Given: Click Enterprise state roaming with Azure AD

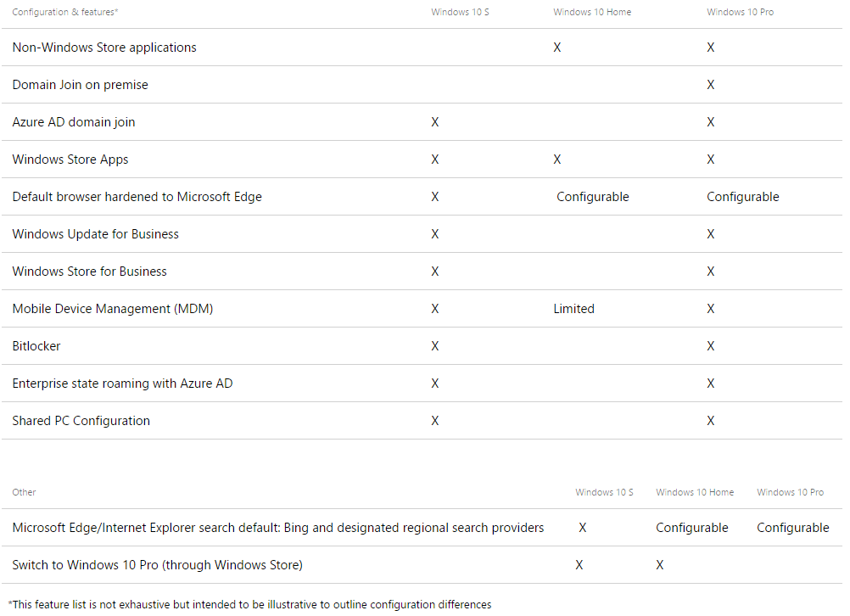Looking at the screenshot, I should click(122, 384).
